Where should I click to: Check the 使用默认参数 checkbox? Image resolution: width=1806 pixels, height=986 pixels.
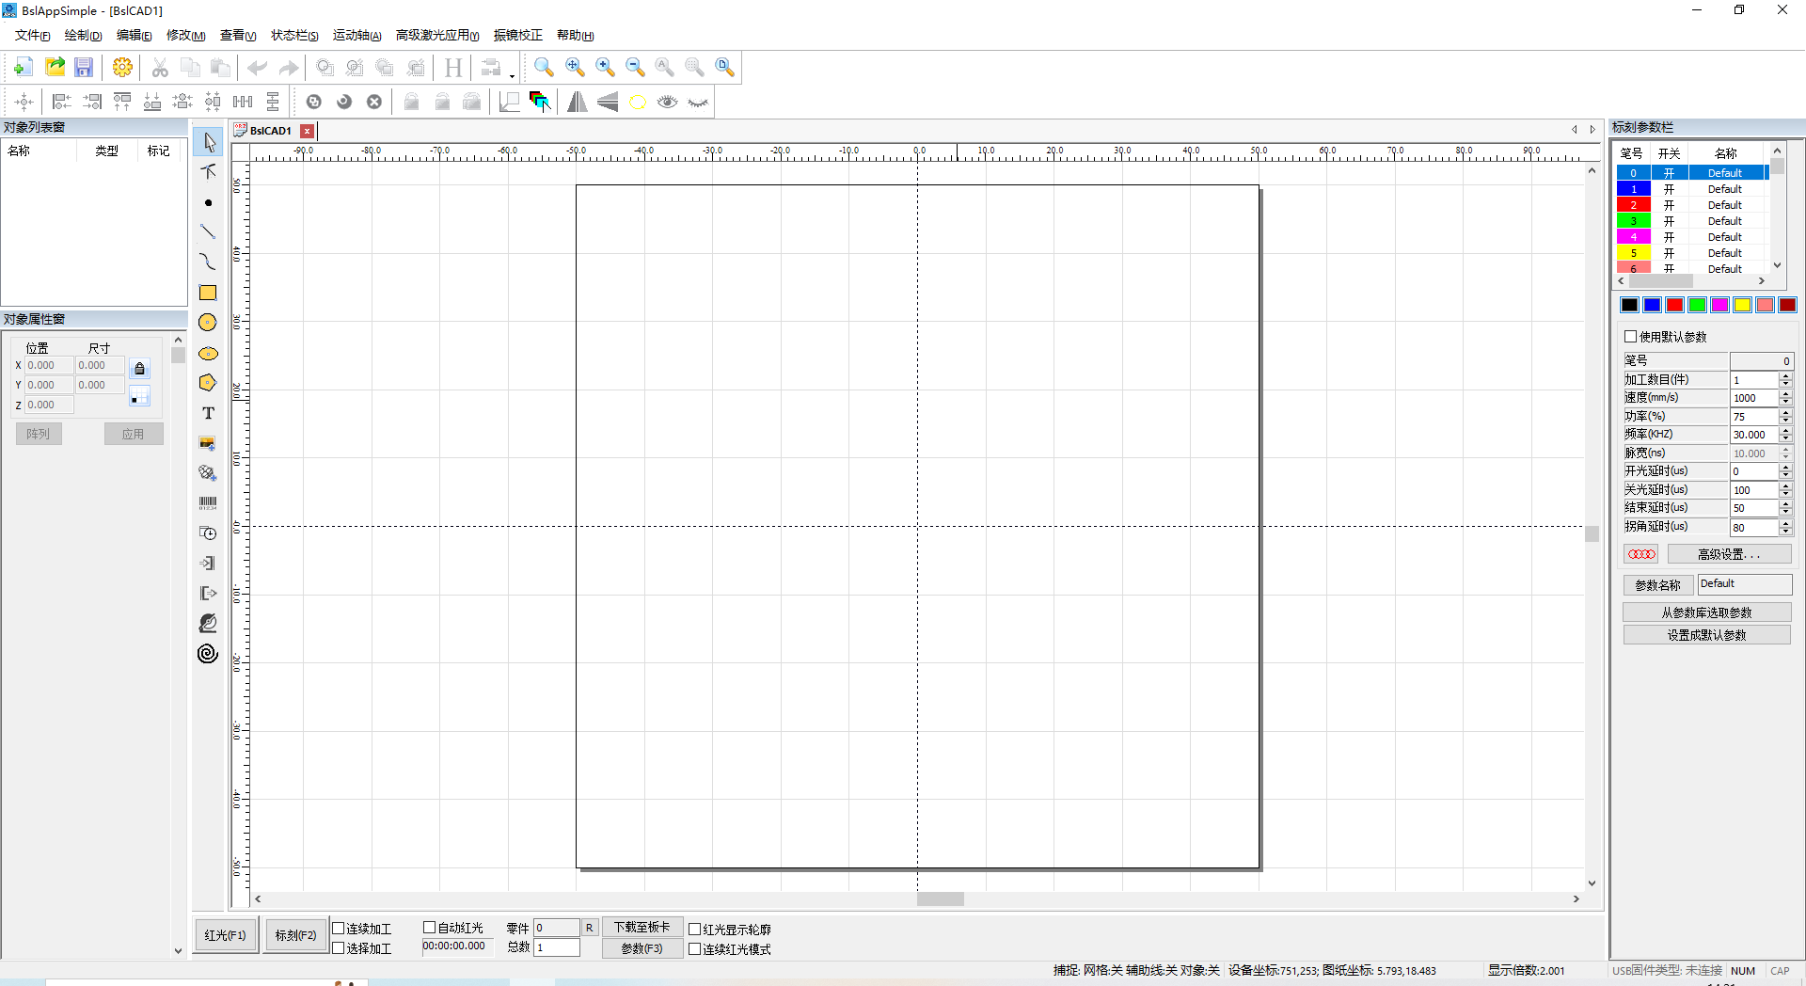1631,336
